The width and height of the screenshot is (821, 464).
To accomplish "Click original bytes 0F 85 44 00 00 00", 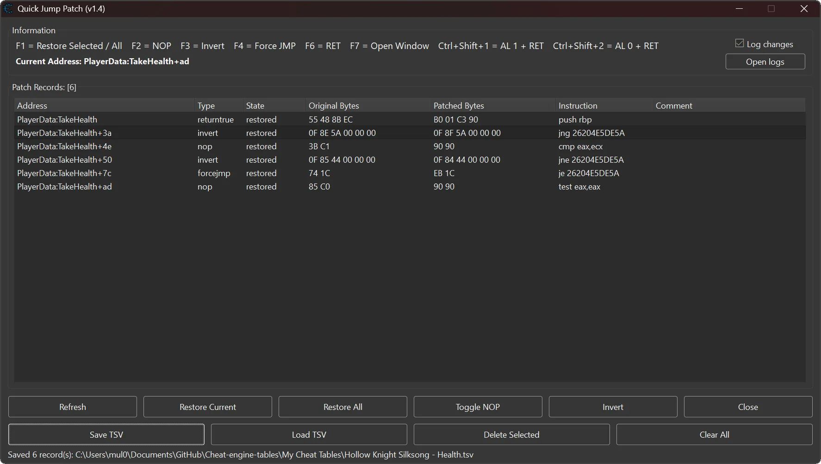I will (342, 160).
